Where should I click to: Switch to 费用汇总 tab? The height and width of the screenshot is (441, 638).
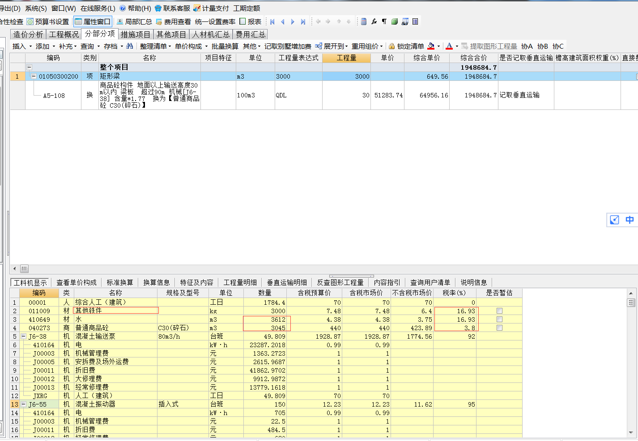click(251, 34)
